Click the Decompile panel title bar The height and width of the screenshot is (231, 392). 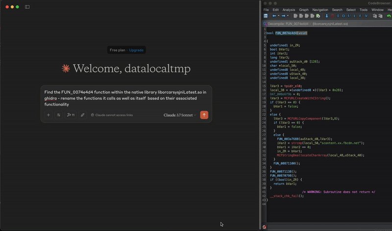(327, 23)
